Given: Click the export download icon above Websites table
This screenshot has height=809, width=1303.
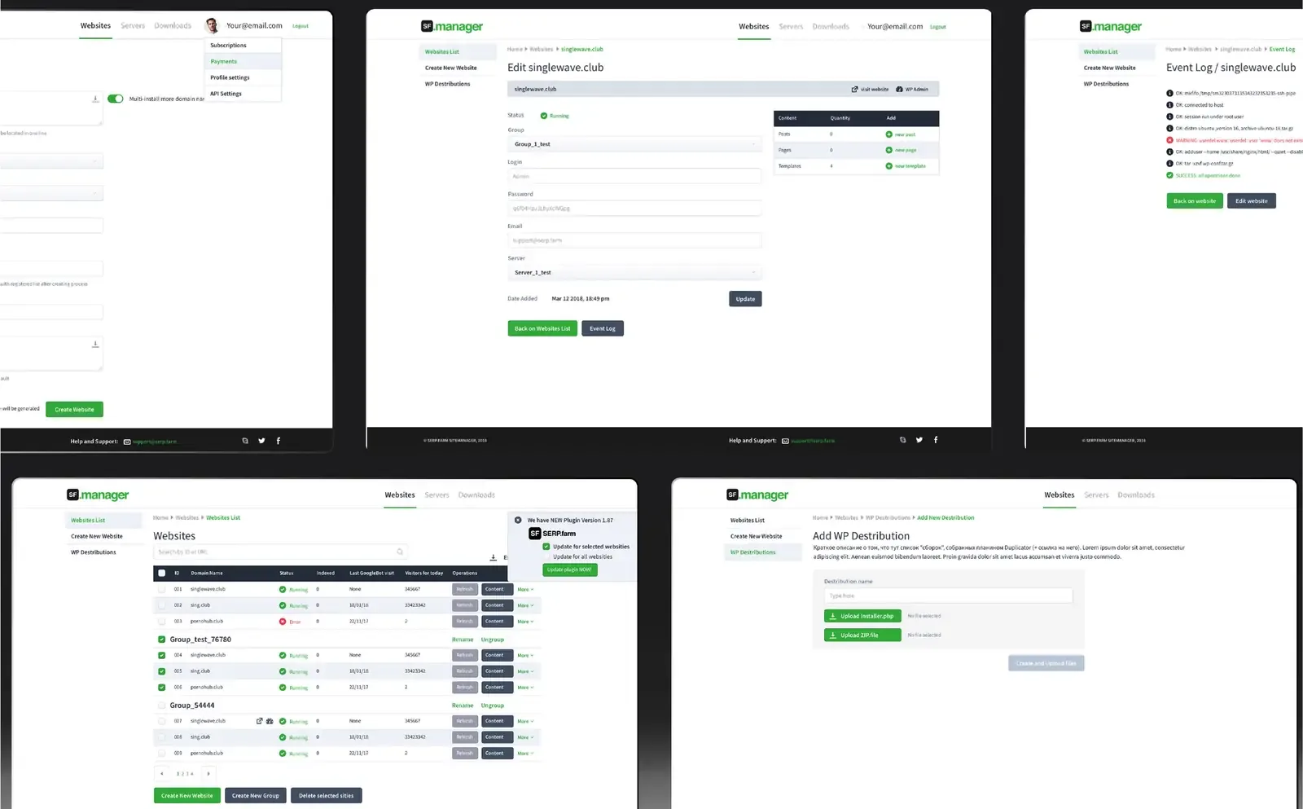Looking at the screenshot, I should (493, 557).
